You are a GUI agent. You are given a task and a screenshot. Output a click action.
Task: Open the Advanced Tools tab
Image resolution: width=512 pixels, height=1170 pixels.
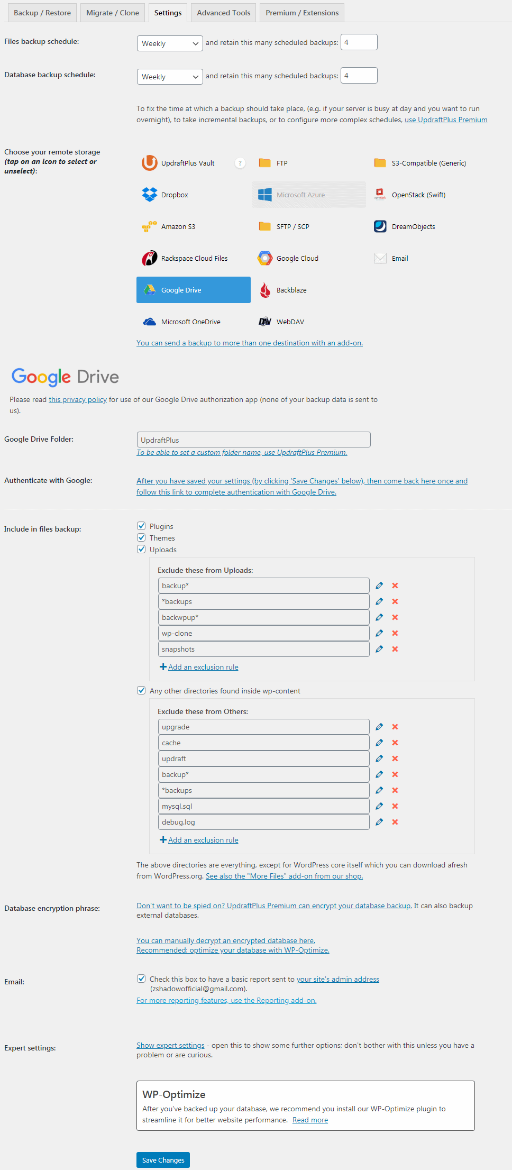click(x=223, y=13)
